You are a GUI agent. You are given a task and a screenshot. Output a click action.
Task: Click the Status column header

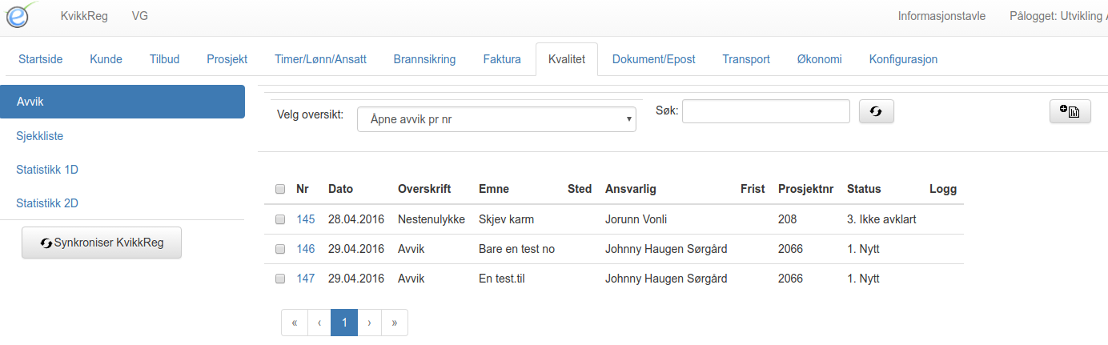864,190
